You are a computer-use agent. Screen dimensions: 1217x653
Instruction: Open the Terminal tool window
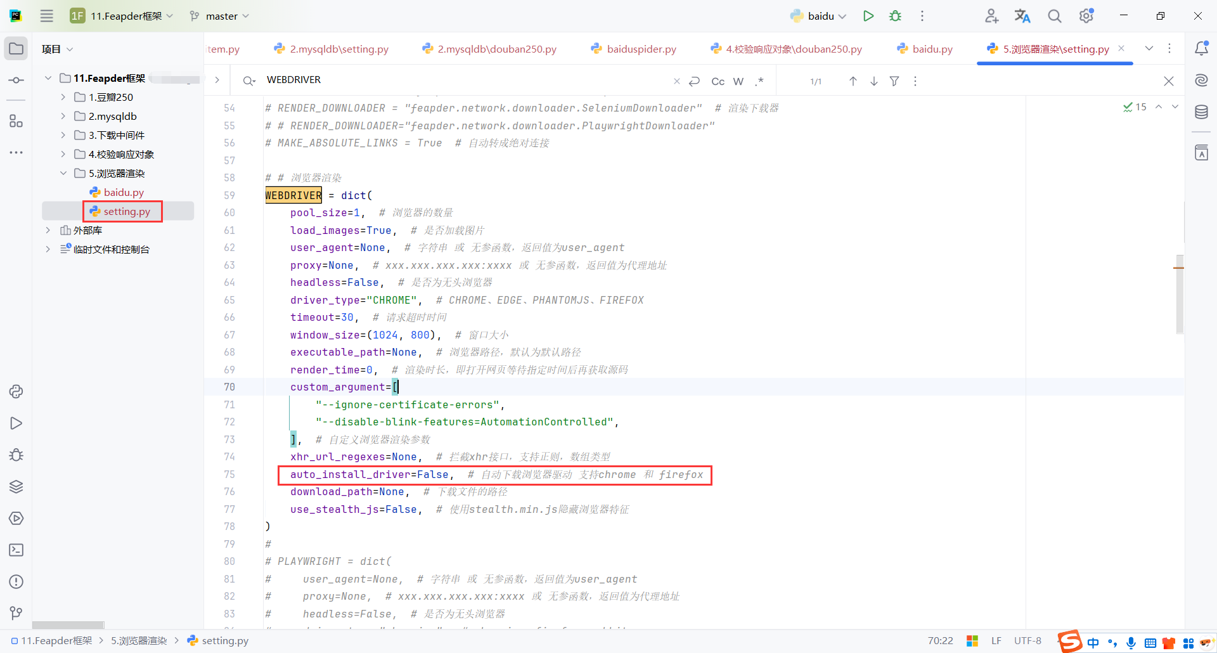(x=16, y=550)
